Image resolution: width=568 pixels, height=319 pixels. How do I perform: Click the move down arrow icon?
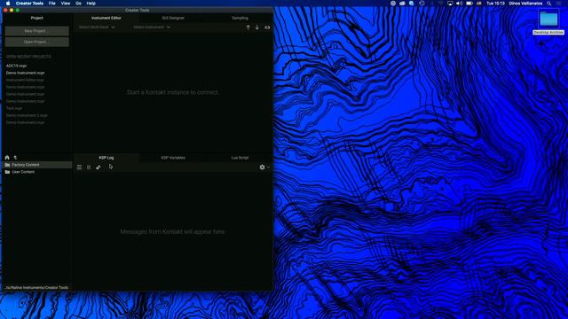click(x=256, y=27)
